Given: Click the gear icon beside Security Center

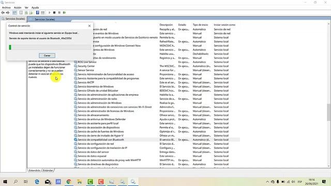Looking at the screenshot, I should point(76,66).
